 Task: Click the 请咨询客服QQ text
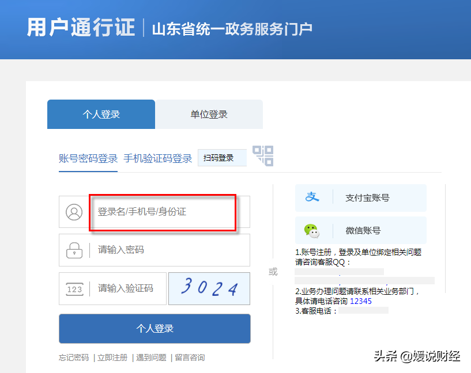[323, 262]
